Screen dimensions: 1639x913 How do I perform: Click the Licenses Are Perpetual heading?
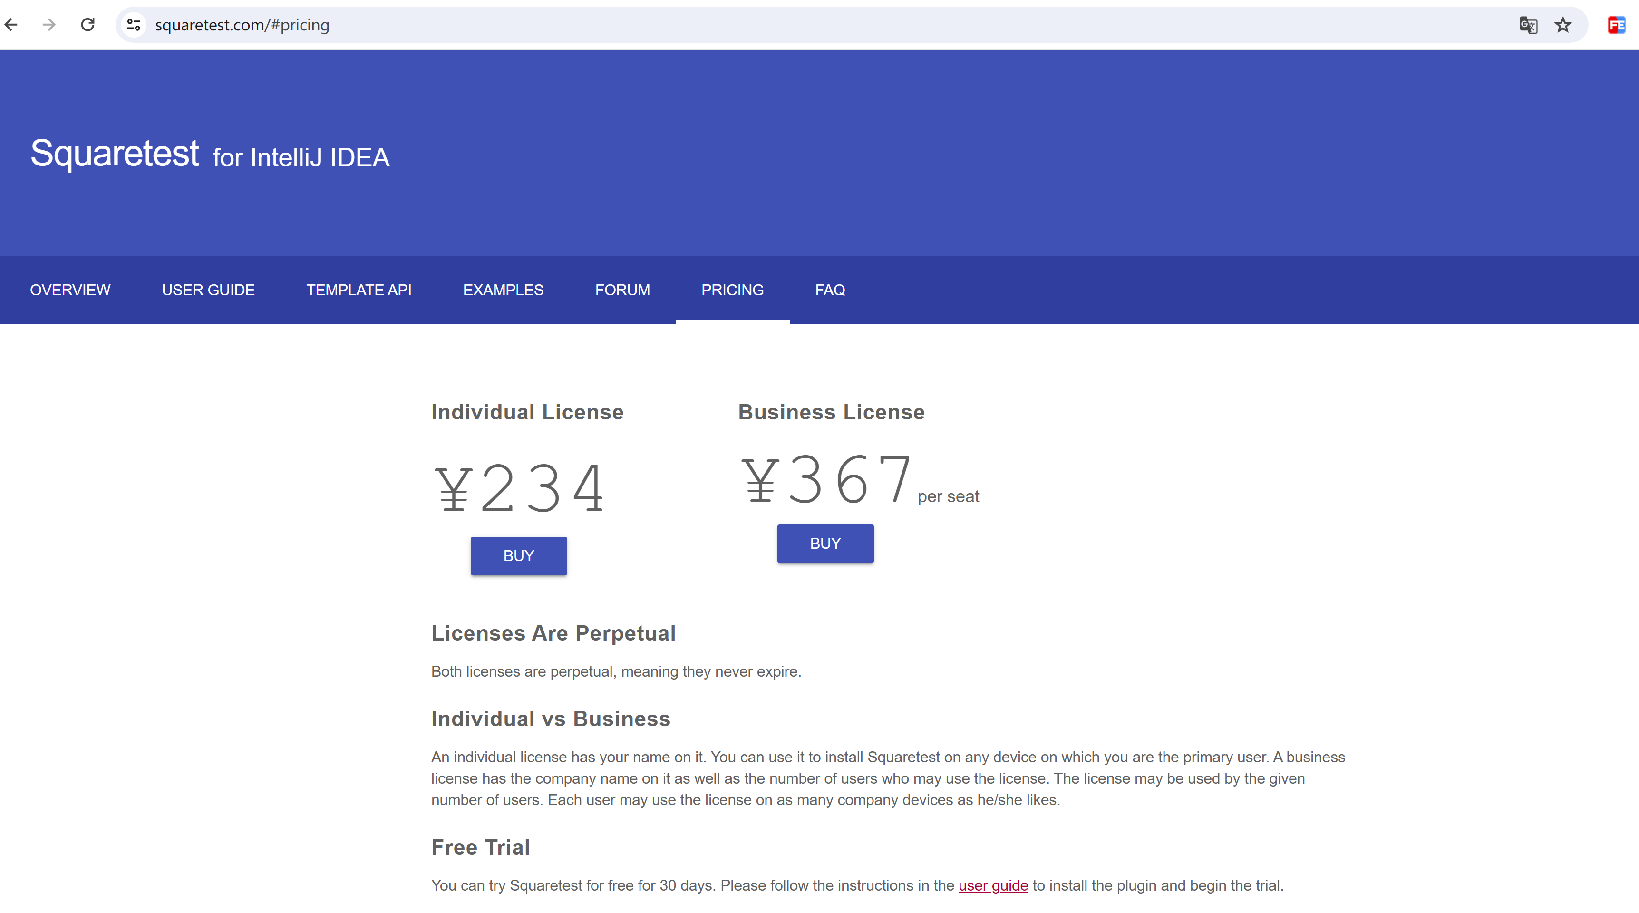tap(553, 634)
